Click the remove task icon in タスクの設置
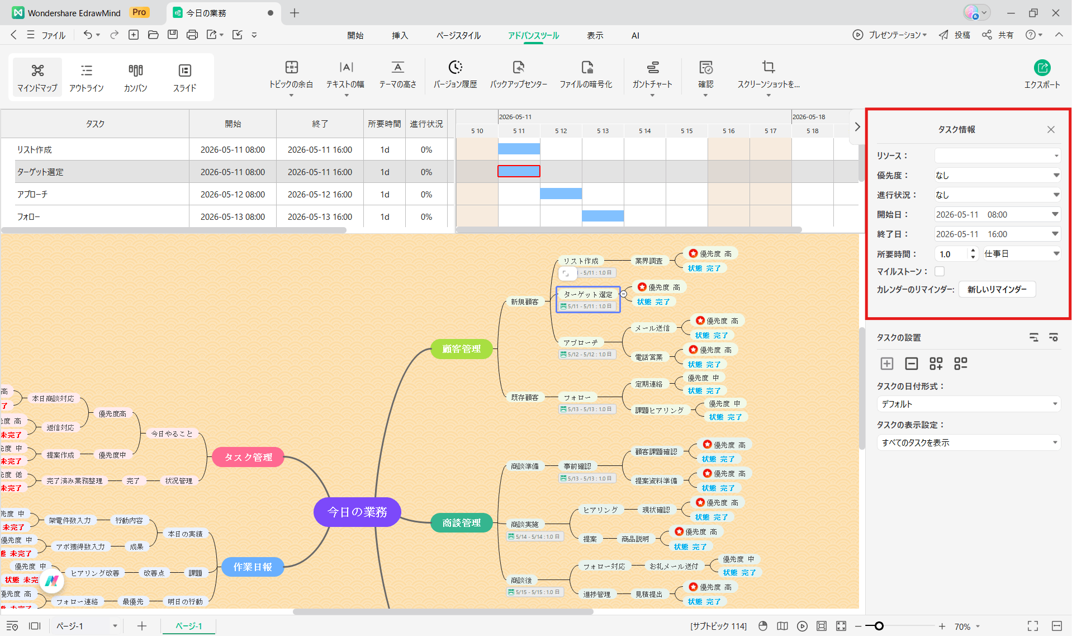1072x636 pixels. click(x=912, y=364)
